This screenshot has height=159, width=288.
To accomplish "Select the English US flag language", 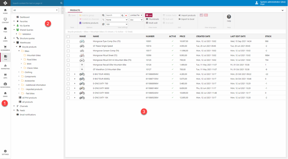I will coord(202,15).
